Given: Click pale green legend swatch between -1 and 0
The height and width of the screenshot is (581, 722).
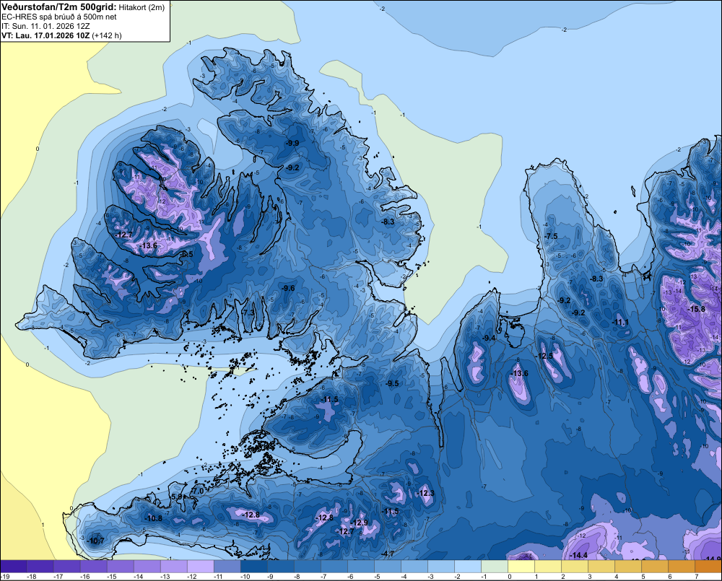Looking at the screenshot, I should 494,567.
